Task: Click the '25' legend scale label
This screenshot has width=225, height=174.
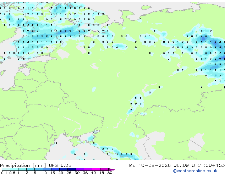Action: point(69,173)
